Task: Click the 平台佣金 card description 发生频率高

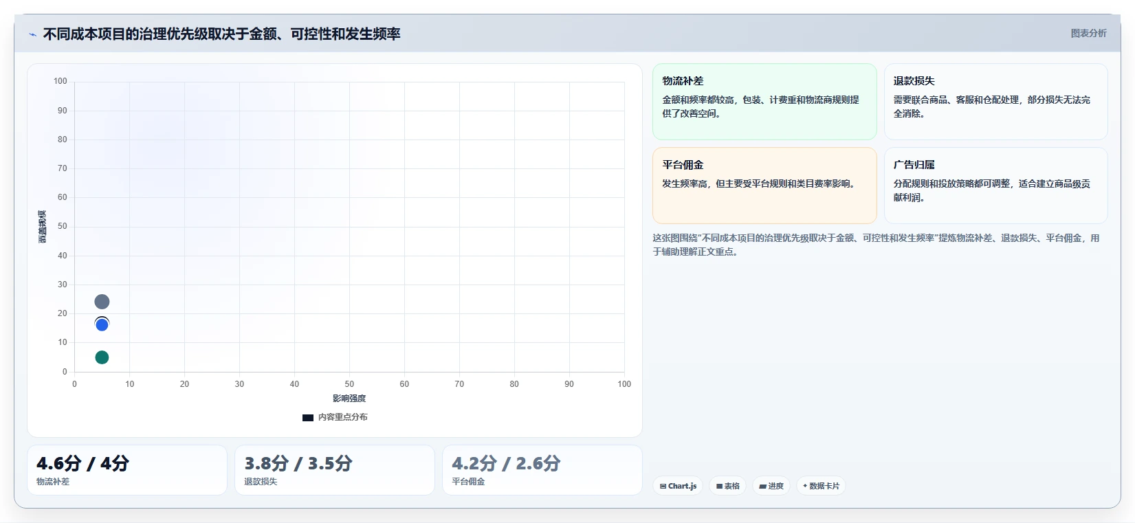Action: [x=760, y=183]
